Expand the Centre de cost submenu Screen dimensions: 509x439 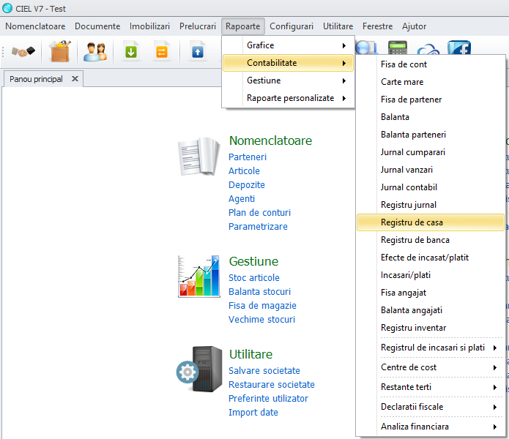point(431,367)
